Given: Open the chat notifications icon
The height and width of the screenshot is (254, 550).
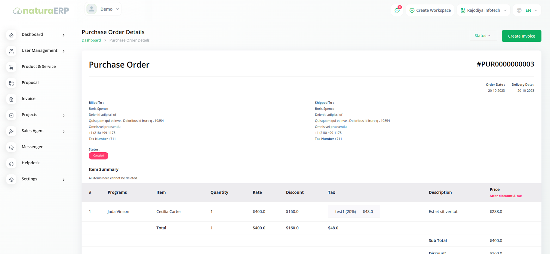Looking at the screenshot, I should tap(397, 10).
